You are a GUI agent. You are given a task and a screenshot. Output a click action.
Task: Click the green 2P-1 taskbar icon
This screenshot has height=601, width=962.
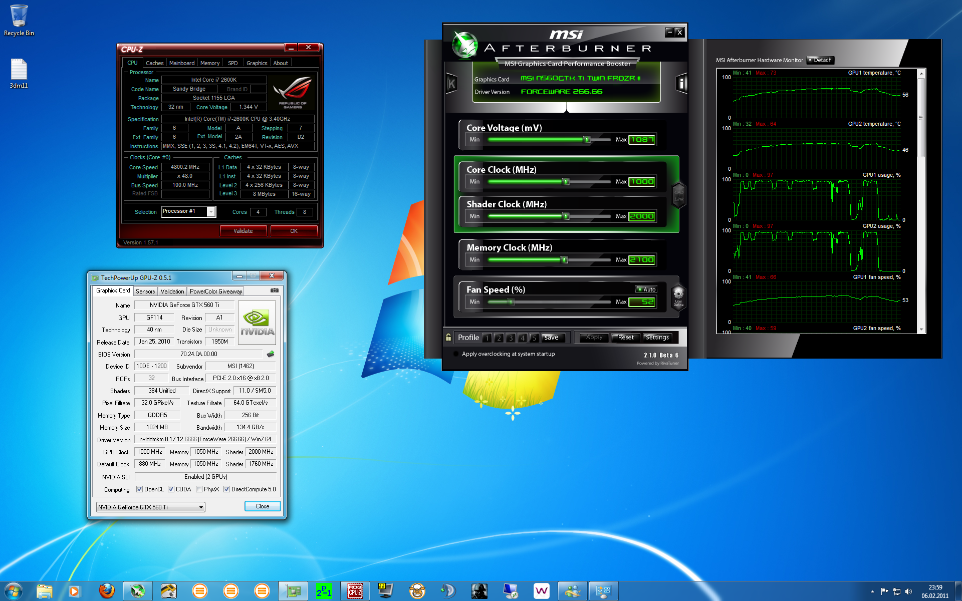(324, 591)
